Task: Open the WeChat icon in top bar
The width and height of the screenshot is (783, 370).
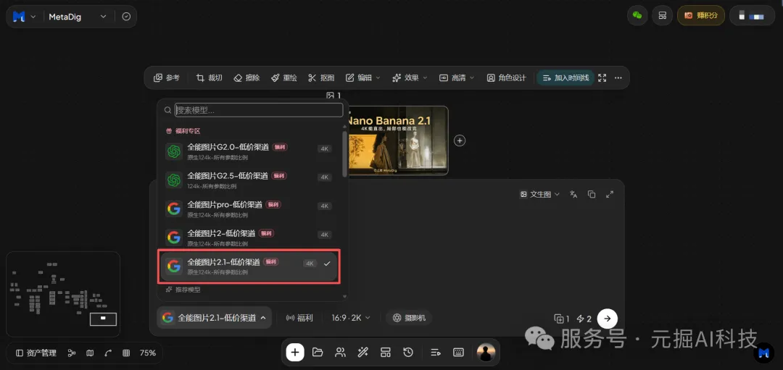Action: 637,15
